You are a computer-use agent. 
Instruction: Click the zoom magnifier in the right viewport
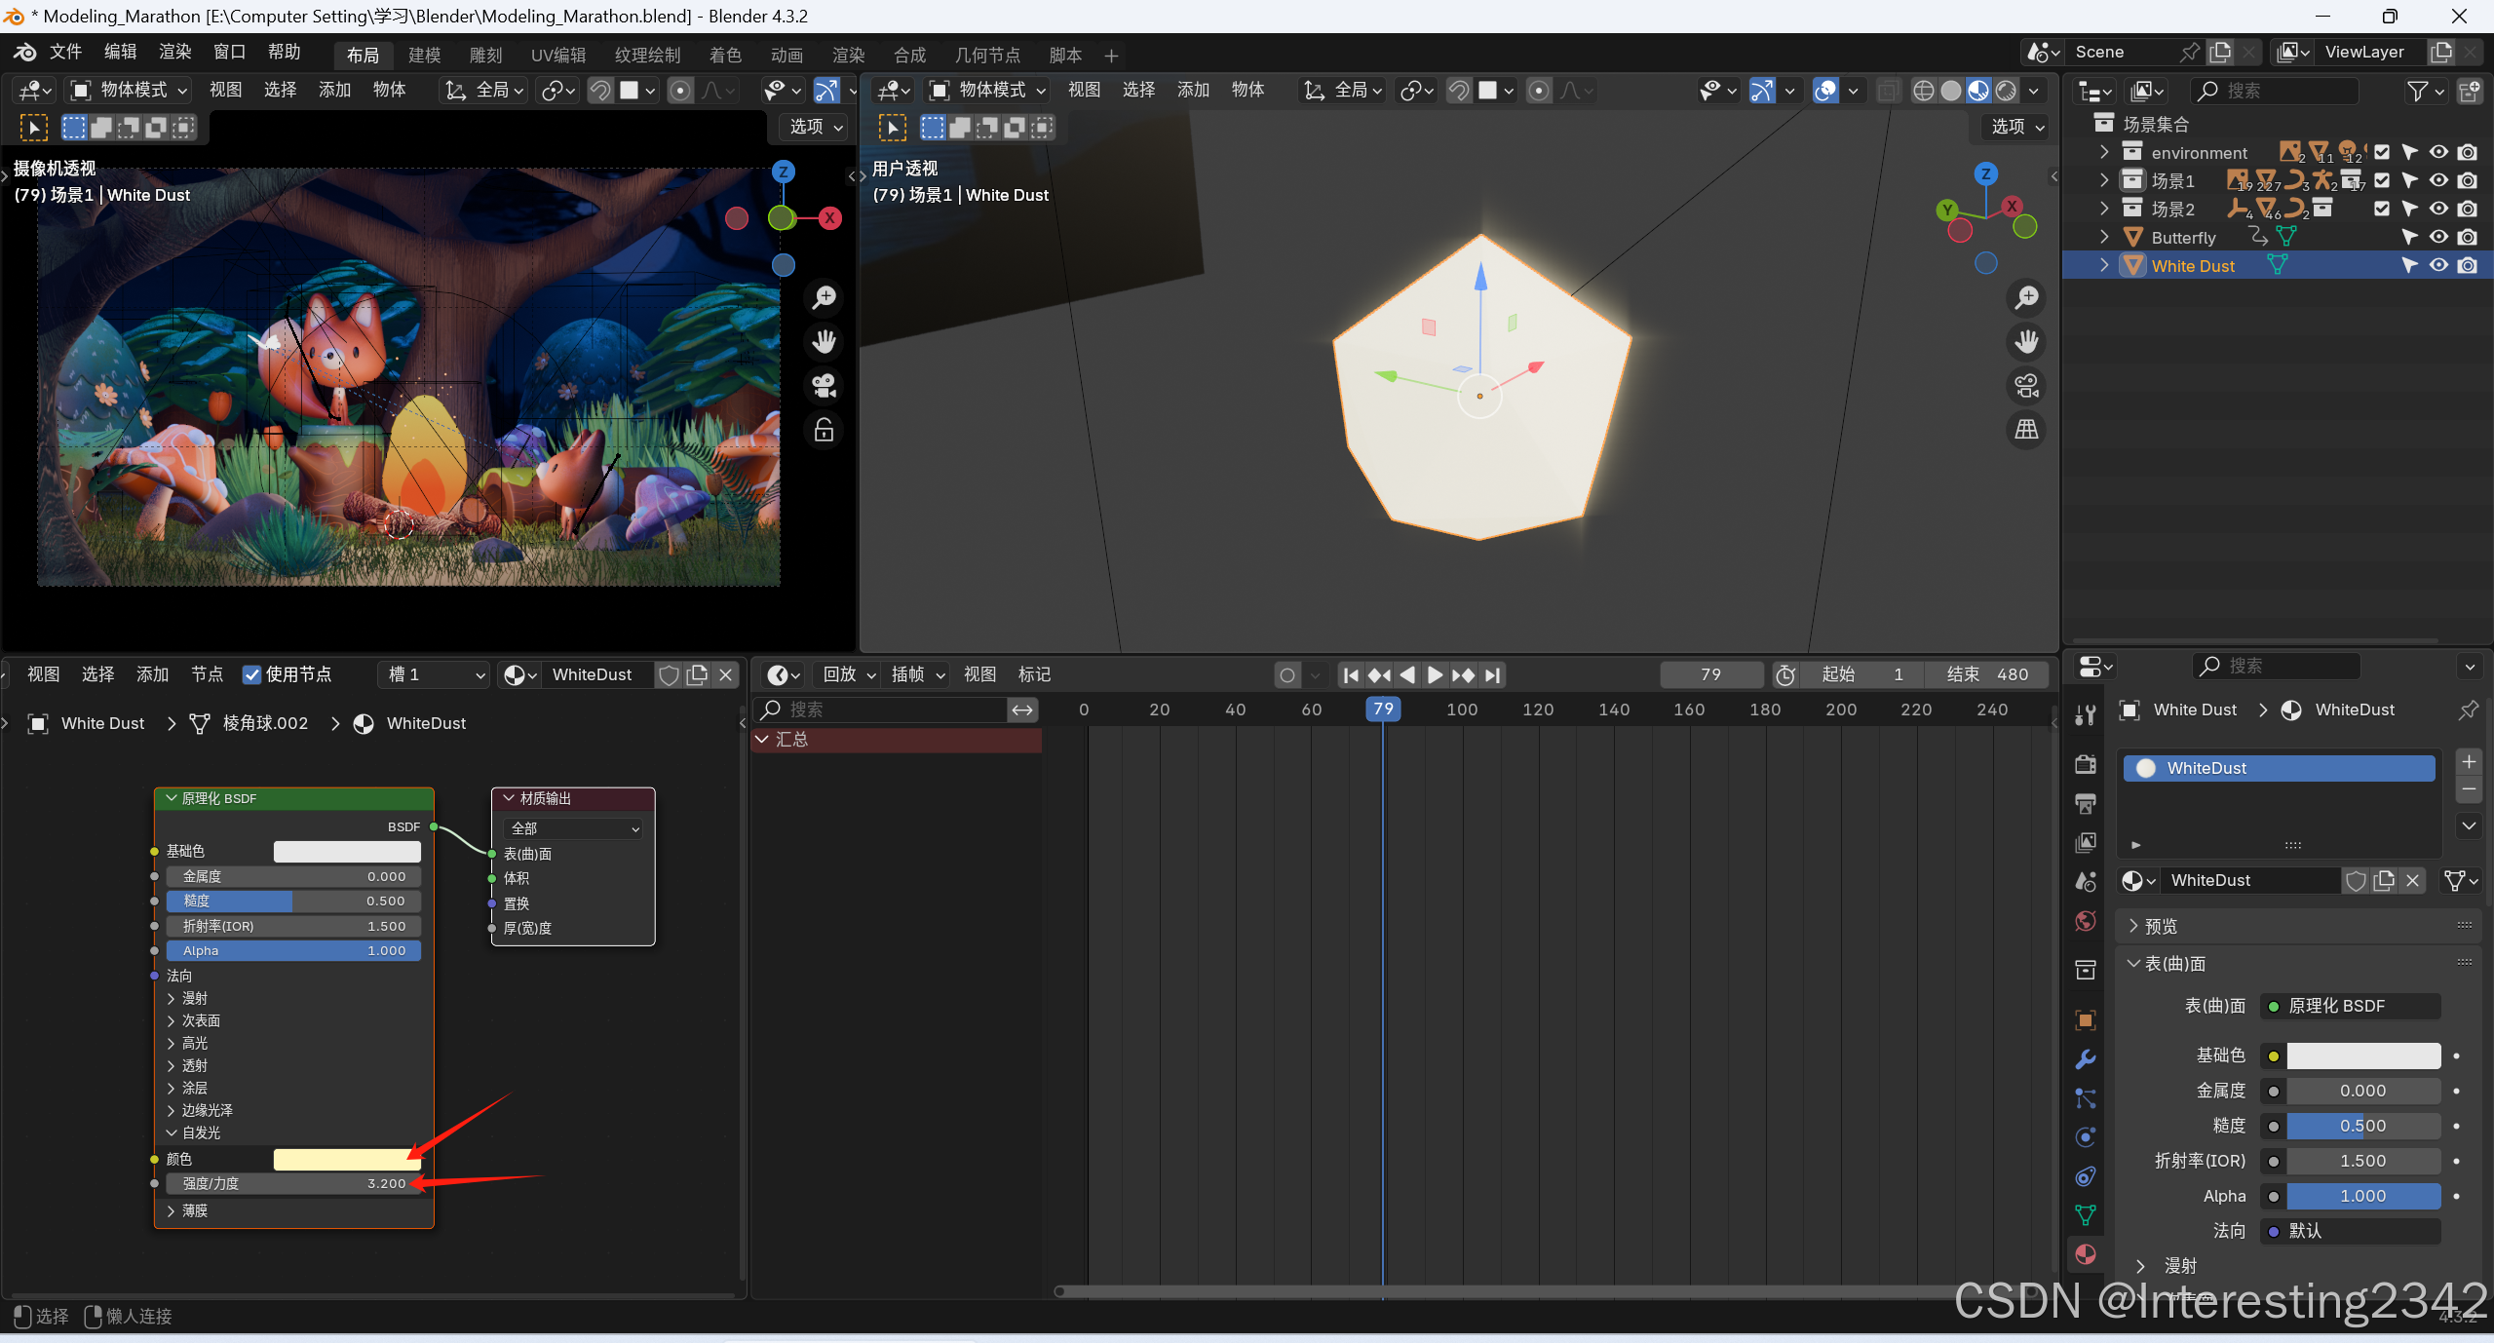point(2027,298)
